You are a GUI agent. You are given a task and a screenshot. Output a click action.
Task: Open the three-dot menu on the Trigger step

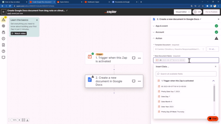coord(140,58)
